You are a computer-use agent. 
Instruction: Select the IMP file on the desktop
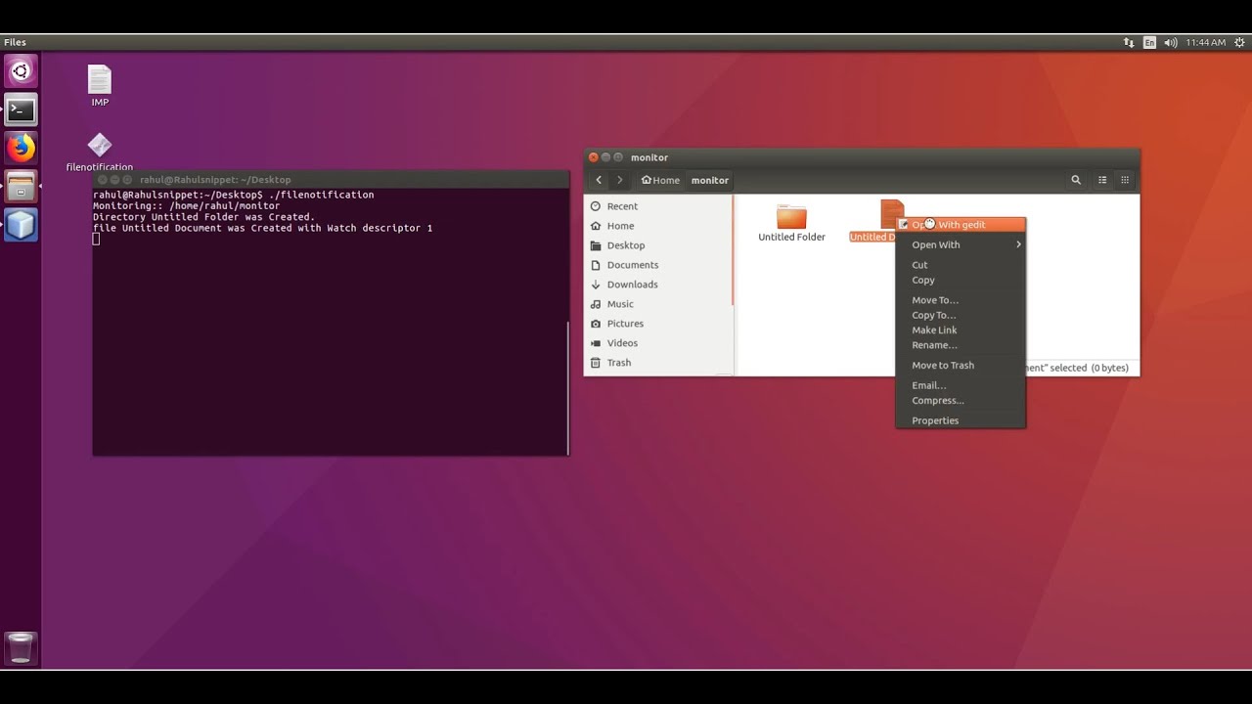100,86
